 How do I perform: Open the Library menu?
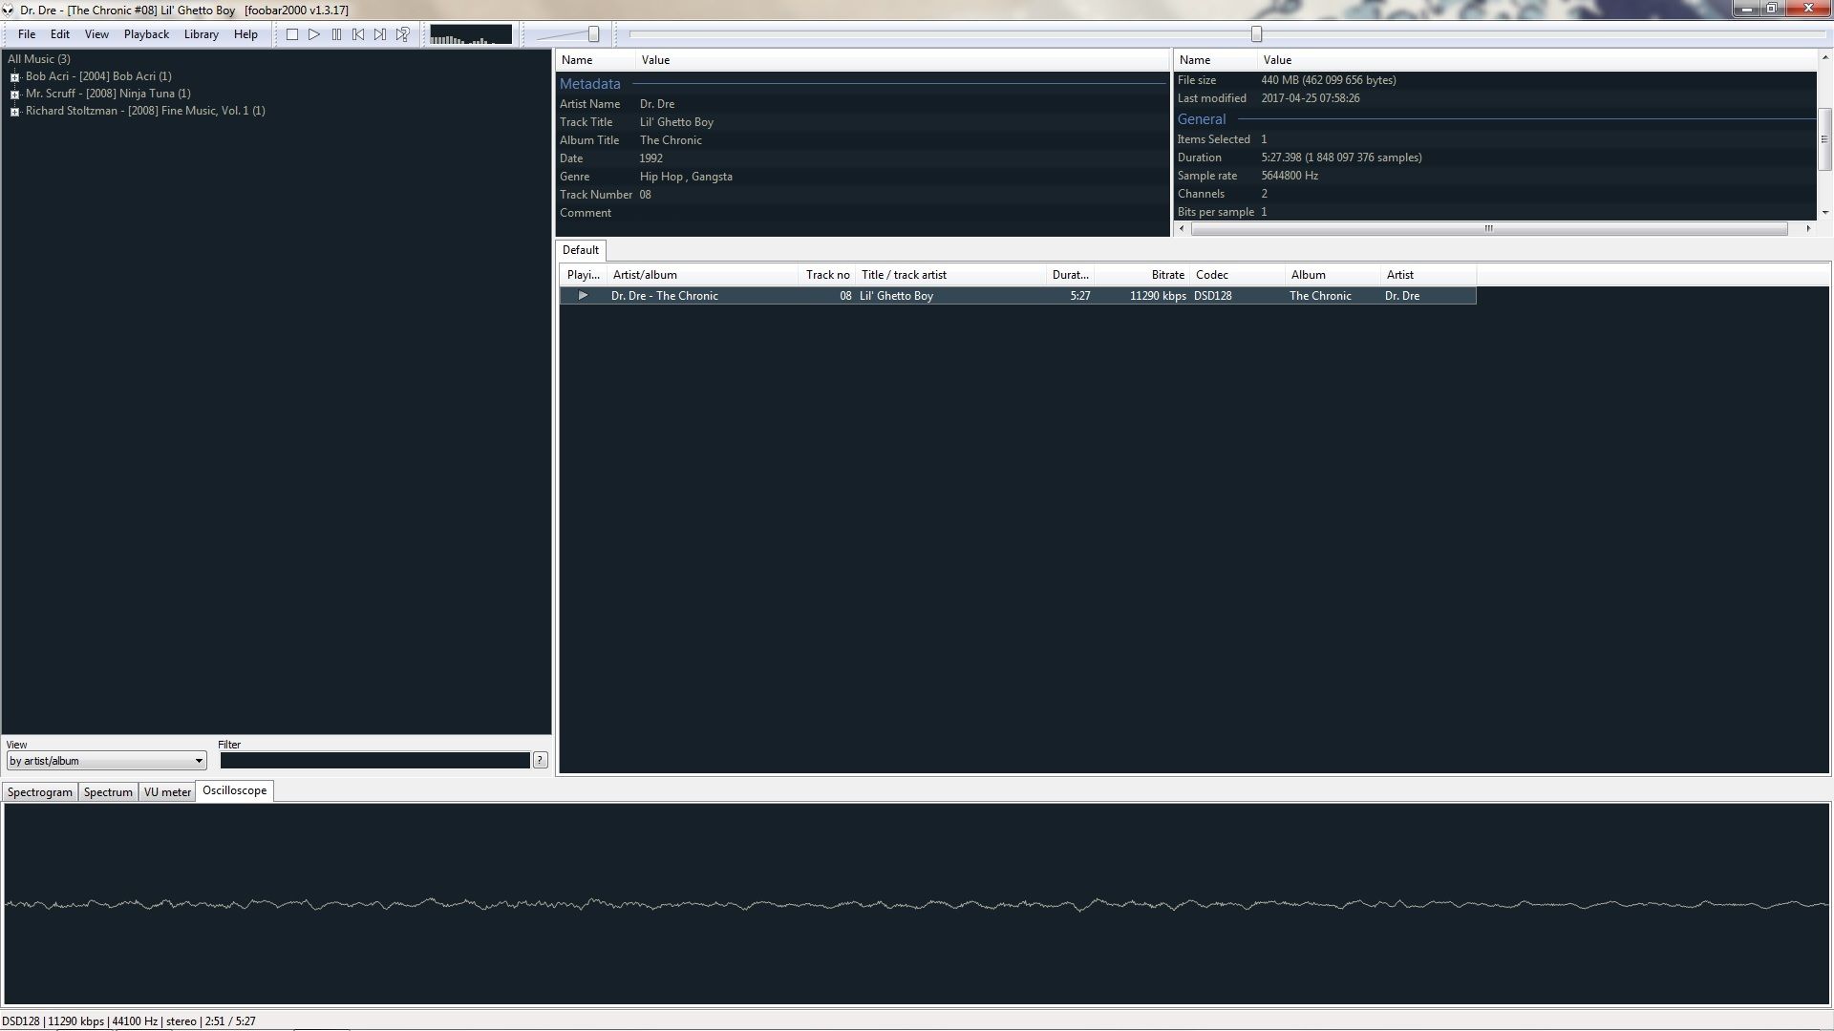point(201,34)
